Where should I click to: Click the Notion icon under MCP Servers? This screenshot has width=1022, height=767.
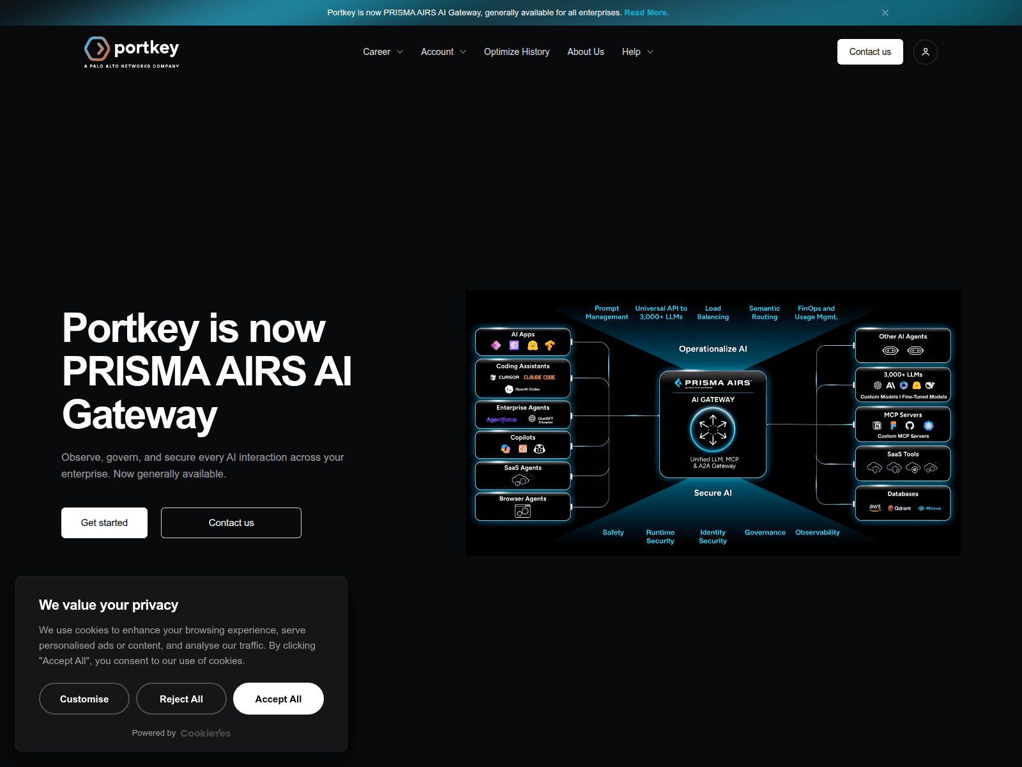tap(877, 426)
